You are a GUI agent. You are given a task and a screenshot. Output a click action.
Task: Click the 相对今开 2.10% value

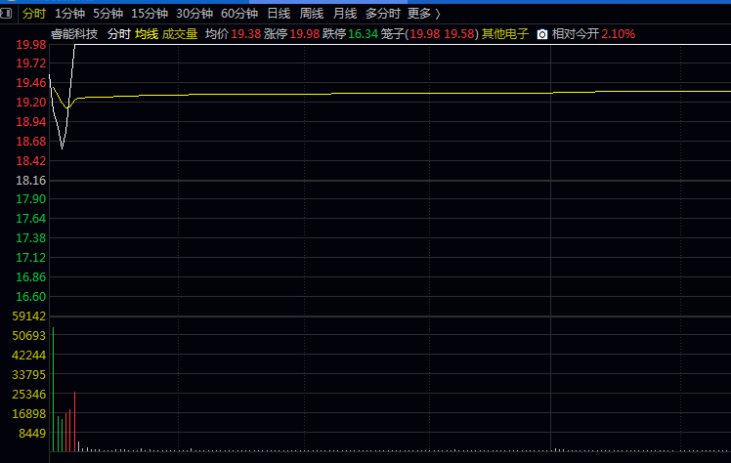coord(619,34)
